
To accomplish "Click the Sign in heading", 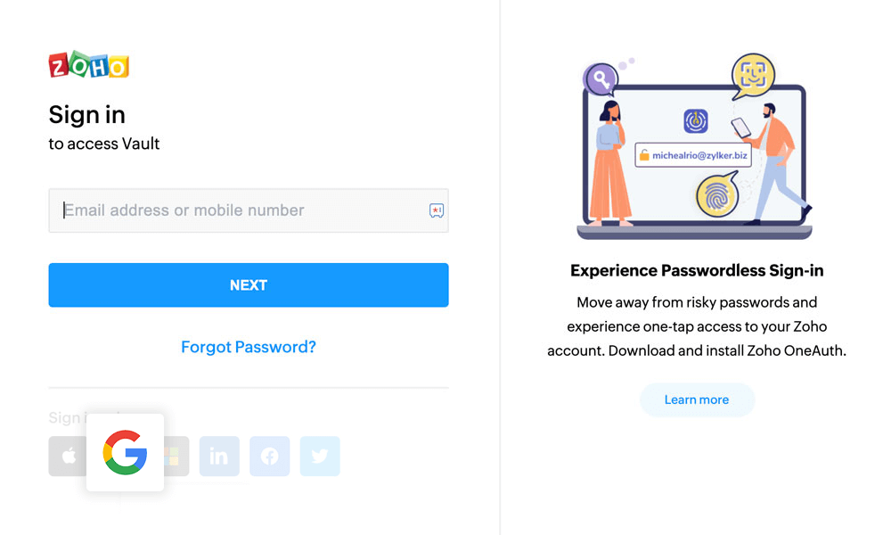I will 86,115.
